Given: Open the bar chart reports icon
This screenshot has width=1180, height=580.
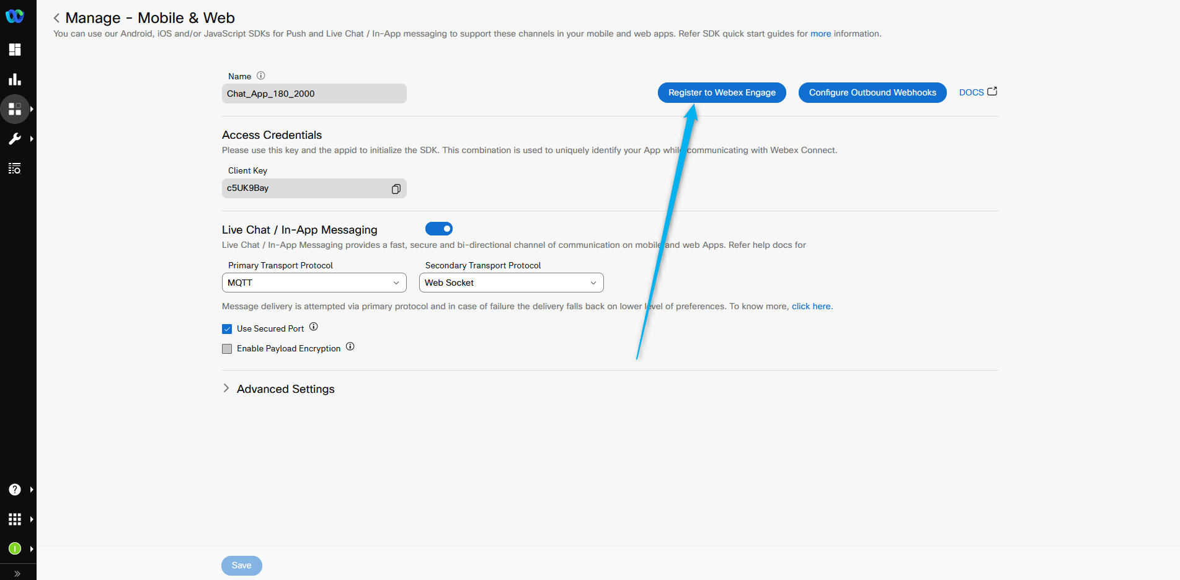Looking at the screenshot, I should coord(15,79).
